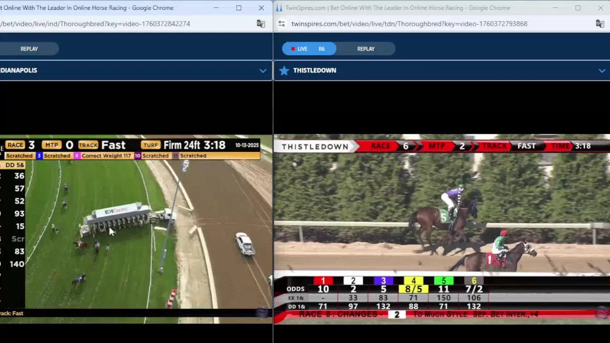The height and width of the screenshot is (343, 610).
Task: Click 'Correct Weight 117' in Indianapolis overlay
Action: click(x=106, y=156)
